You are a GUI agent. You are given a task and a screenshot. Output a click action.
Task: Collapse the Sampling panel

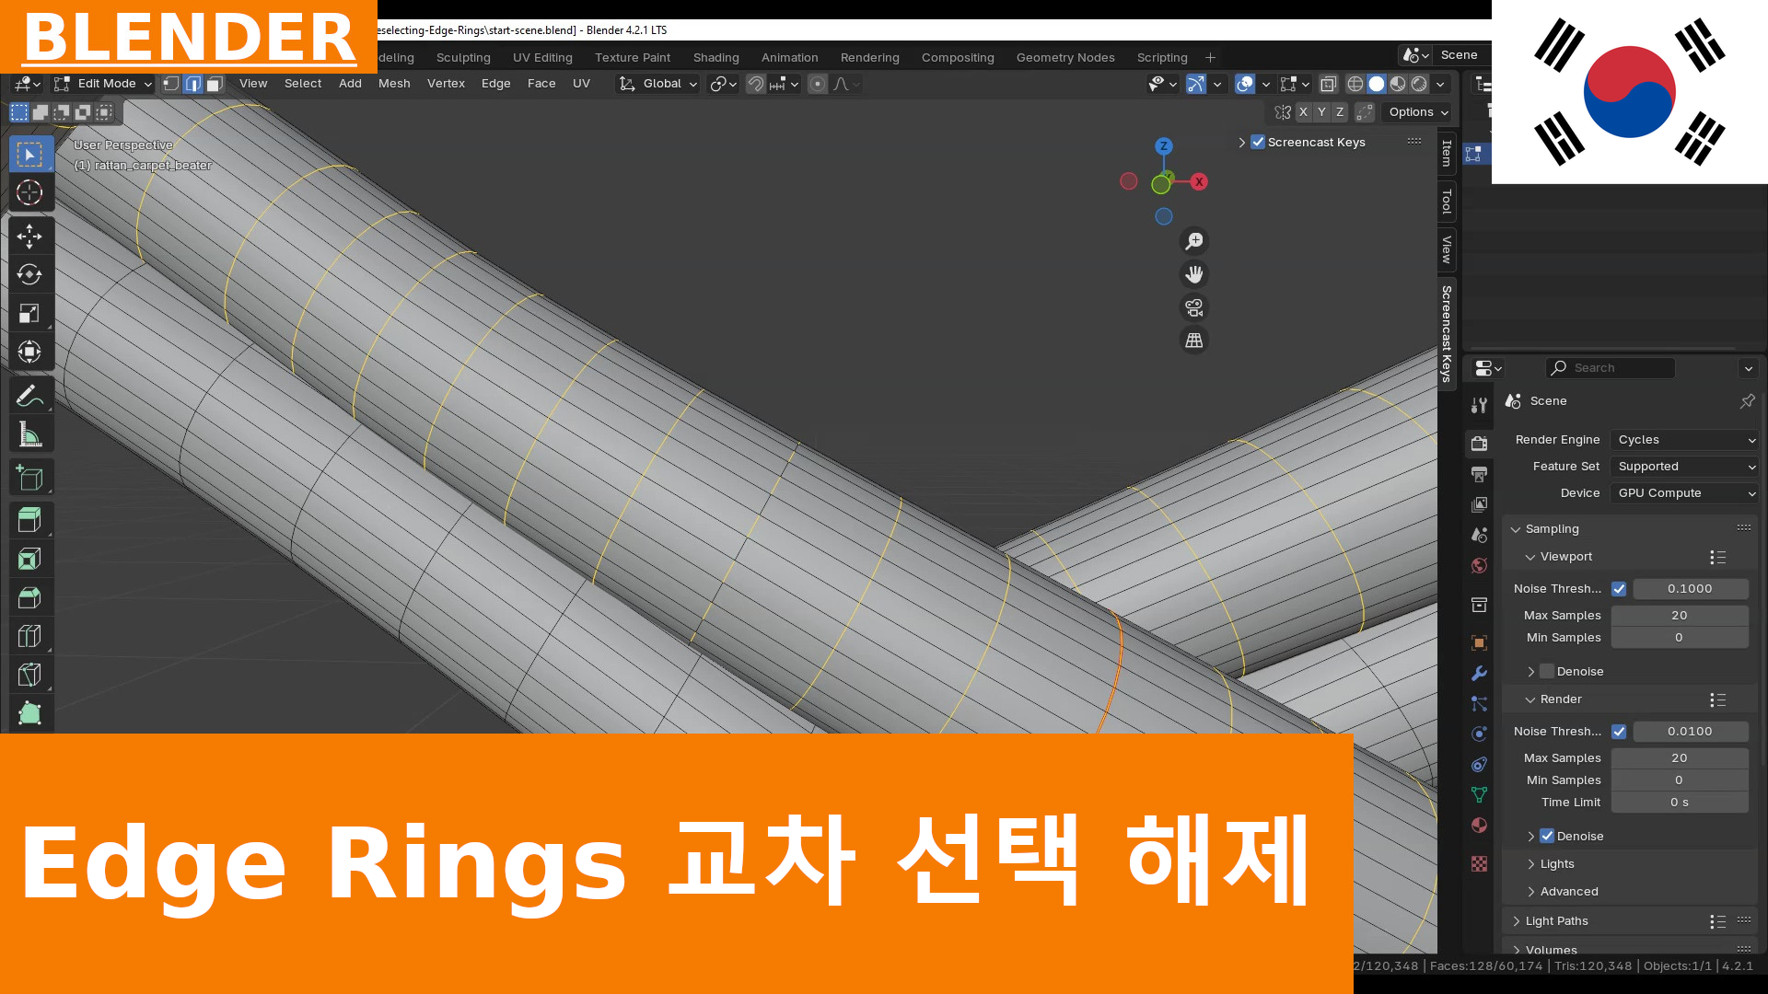click(1552, 529)
